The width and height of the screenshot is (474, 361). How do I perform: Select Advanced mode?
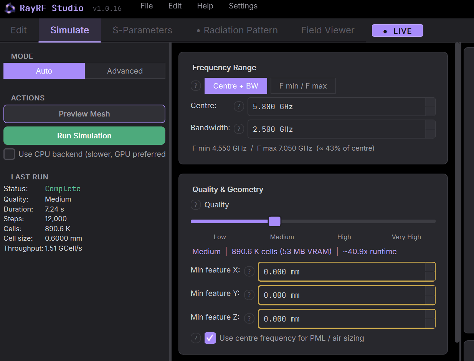tap(125, 71)
